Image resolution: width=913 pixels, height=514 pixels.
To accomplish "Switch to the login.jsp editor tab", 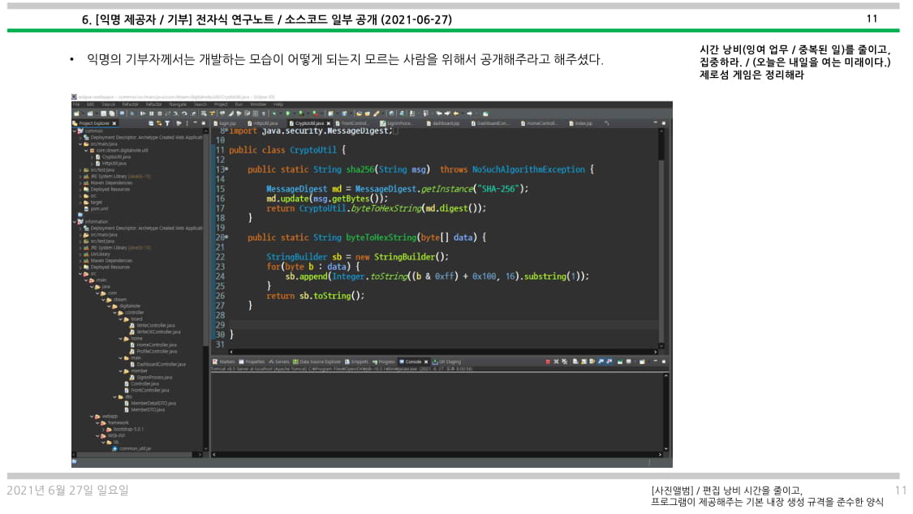I will click(x=225, y=124).
